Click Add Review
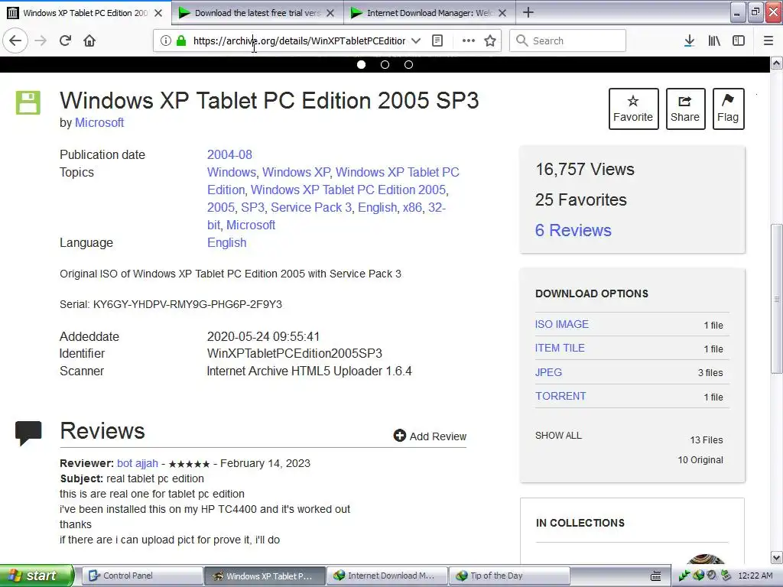This screenshot has width=783, height=587. (x=430, y=436)
